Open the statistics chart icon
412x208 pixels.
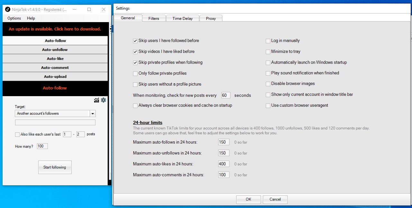pos(96,100)
